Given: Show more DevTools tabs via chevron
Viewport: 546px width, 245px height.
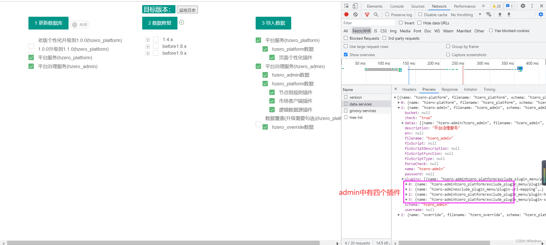Looking at the screenshot, I should tap(483, 6).
